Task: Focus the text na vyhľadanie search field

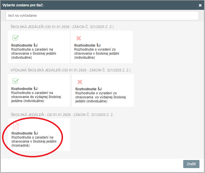Action: tap(102, 15)
